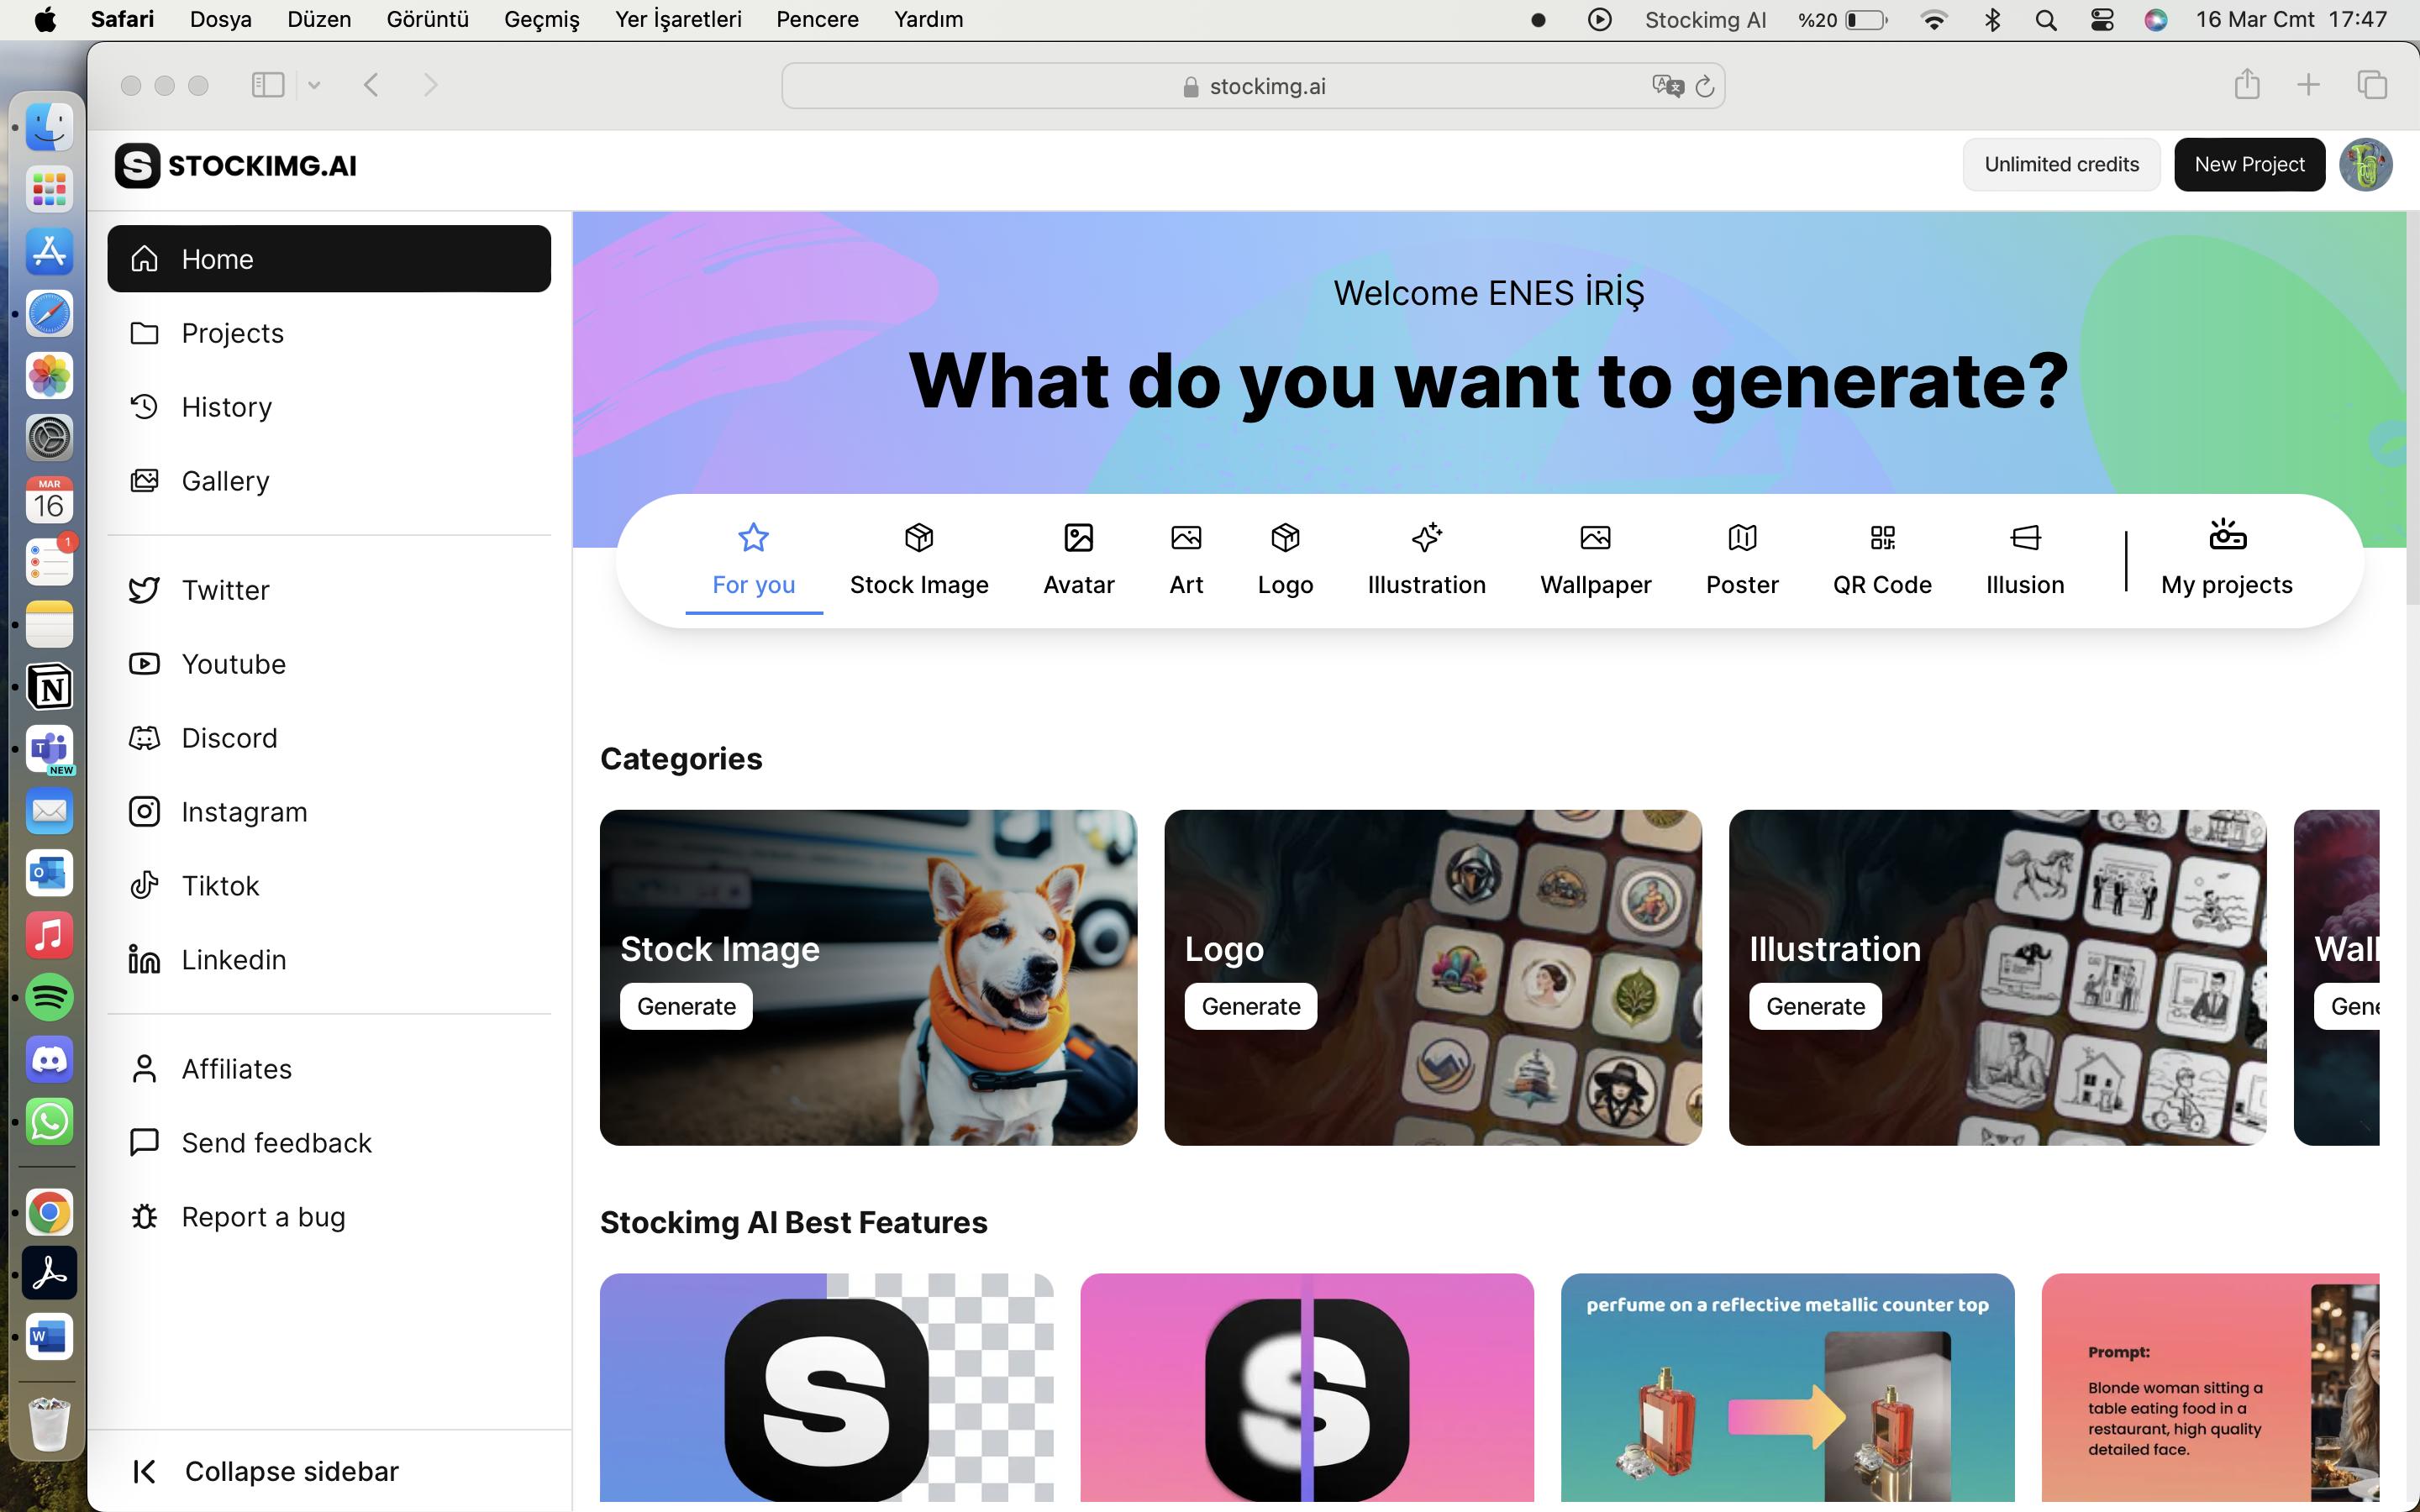
Task: Select the Illustration category icon
Action: [1425, 537]
